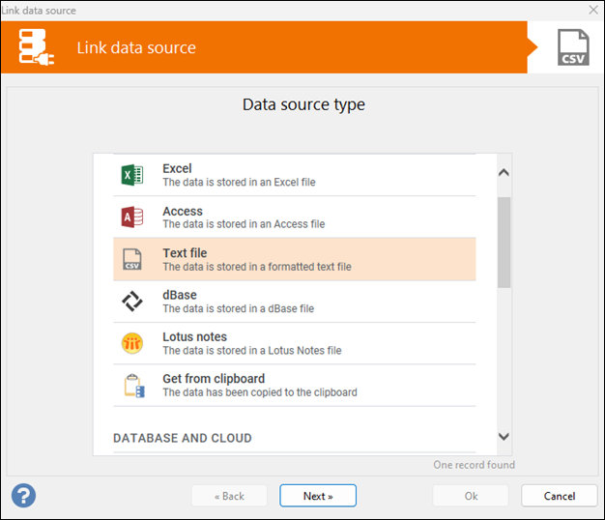Click the Get from clipboard icon
Viewport: 605px width, 520px height.
point(132,386)
